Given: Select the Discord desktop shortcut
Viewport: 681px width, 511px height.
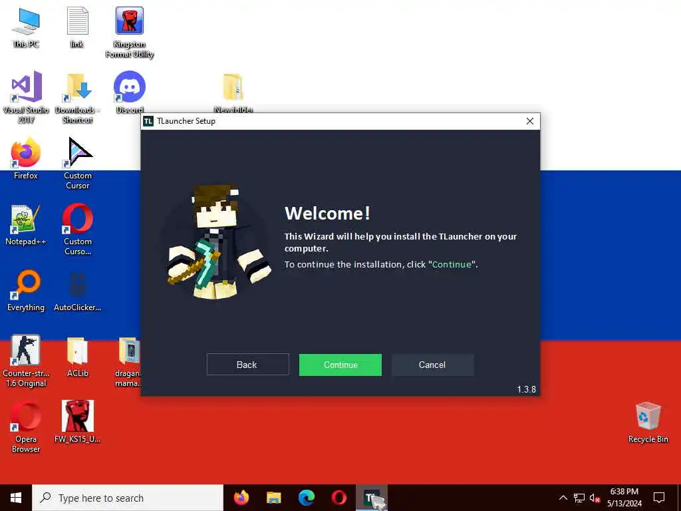Looking at the screenshot, I should tap(130, 92).
